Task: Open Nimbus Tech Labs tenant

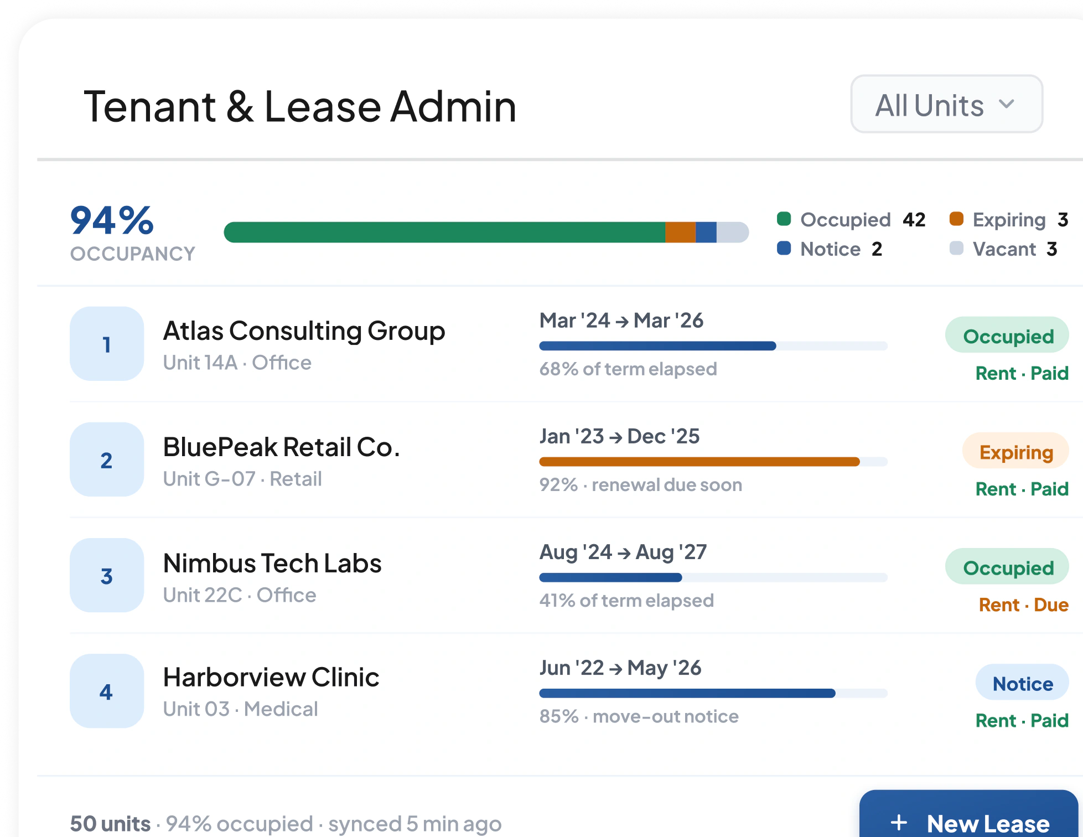Action: coord(272,563)
